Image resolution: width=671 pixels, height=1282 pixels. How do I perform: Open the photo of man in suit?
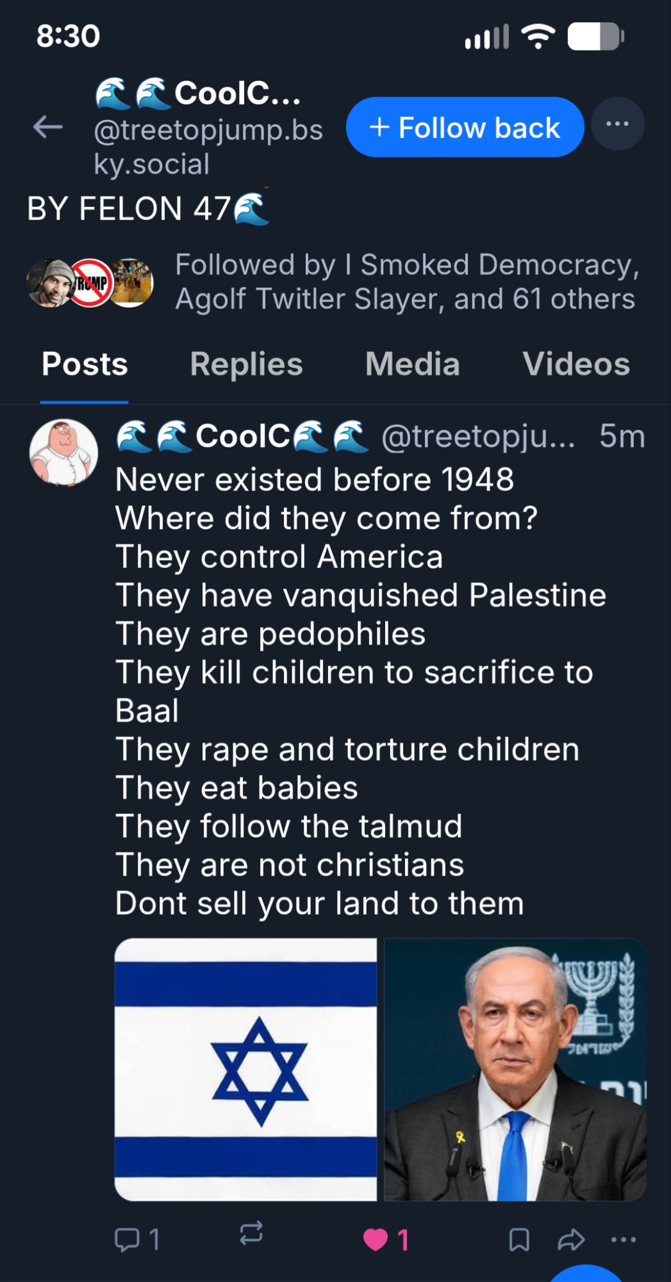pos(515,1069)
